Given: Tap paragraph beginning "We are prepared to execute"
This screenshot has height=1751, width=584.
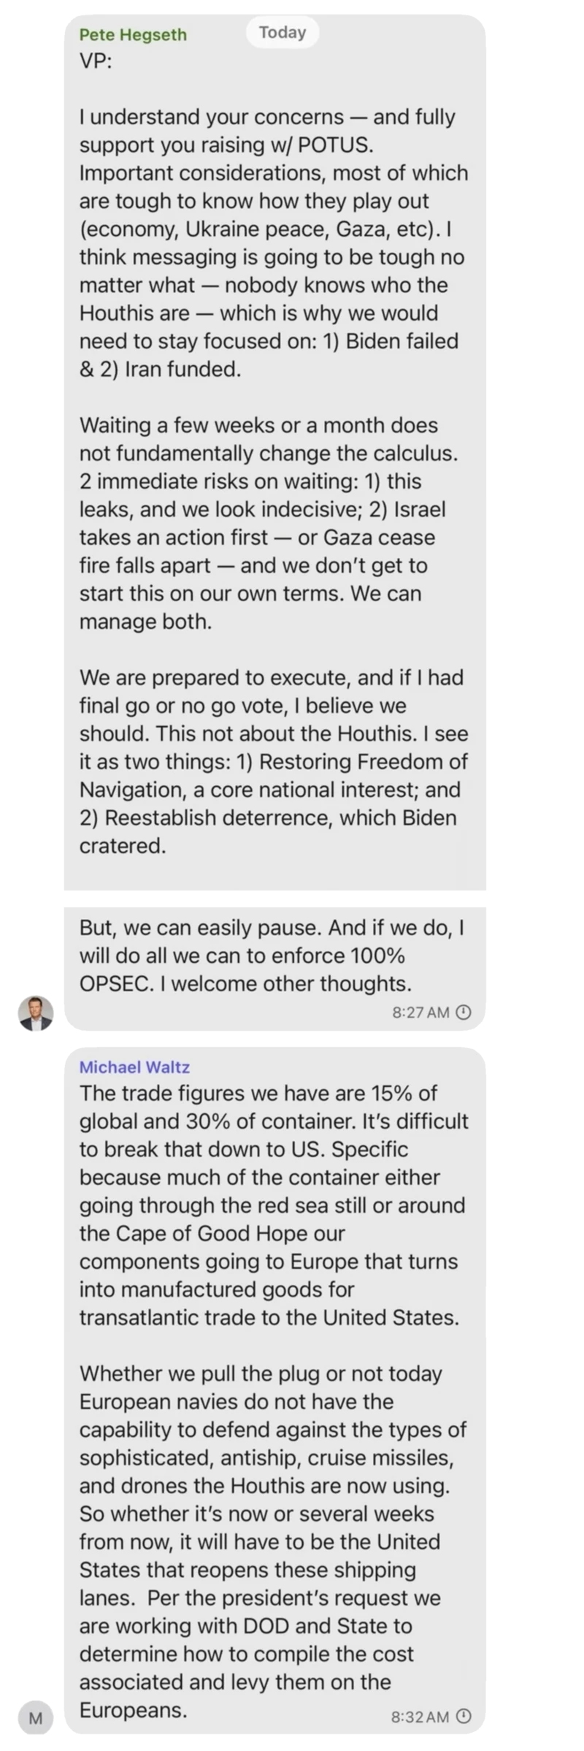Looking at the screenshot, I should 274,762.
